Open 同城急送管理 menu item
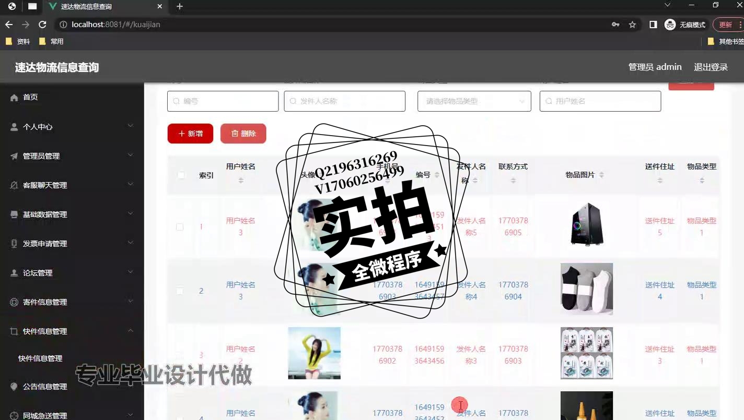Screen dimensions: 744x420 click(72, 415)
